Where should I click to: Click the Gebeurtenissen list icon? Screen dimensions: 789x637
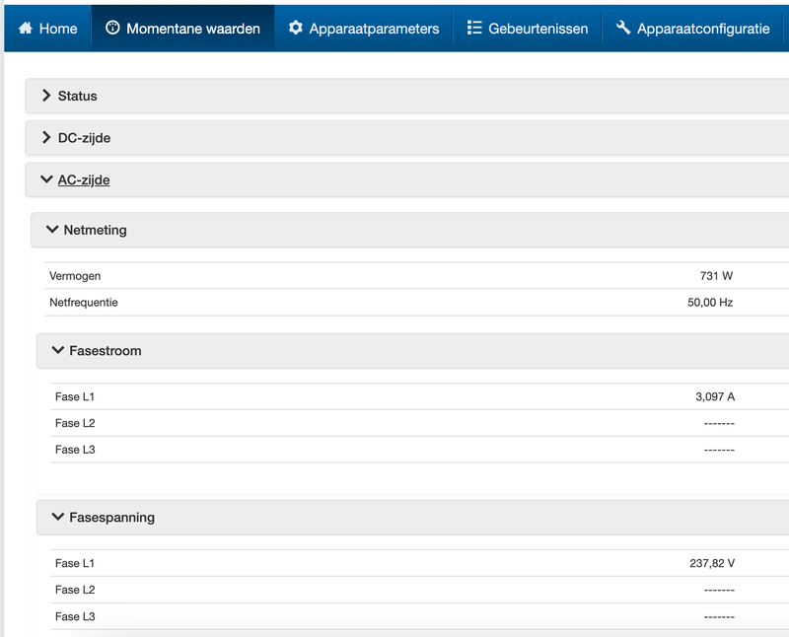click(x=474, y=29)
